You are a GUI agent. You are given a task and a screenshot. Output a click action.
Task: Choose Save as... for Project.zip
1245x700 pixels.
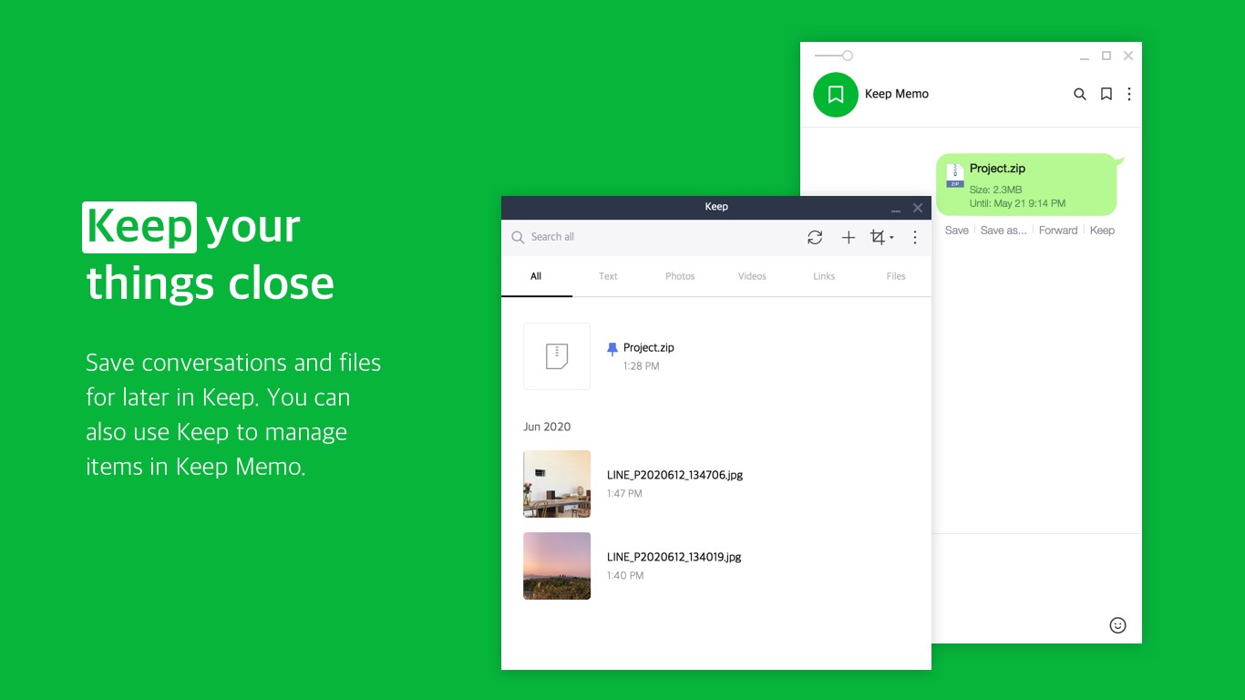[x=1003, y=231]
